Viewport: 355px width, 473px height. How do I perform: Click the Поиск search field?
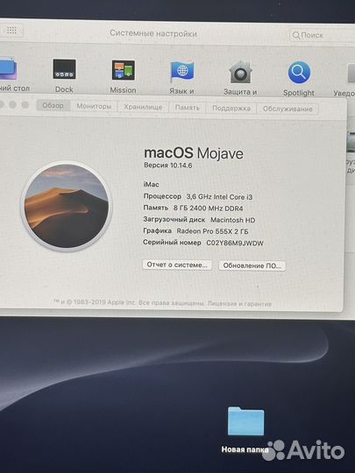tap(322, 35)
